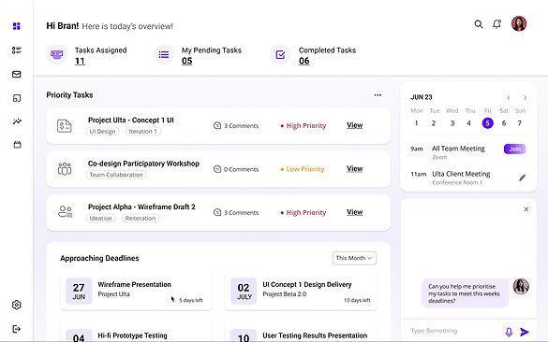Open the calendar icon in sidebar
The width and height of the screenshot is (548, 342).
[x=17, y=144]
